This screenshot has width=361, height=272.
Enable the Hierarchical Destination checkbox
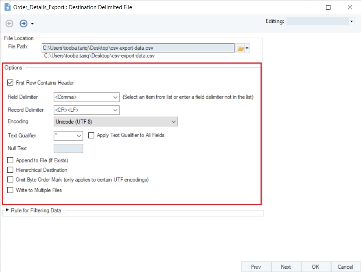[10, 170]
